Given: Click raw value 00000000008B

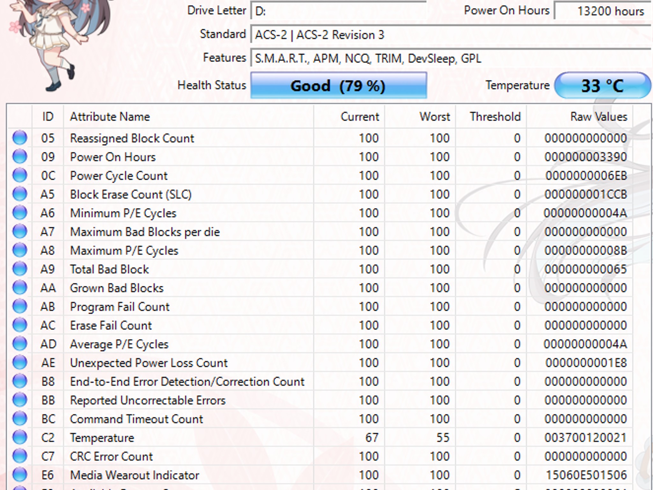Looking at the screenshot, I should 586,251.
